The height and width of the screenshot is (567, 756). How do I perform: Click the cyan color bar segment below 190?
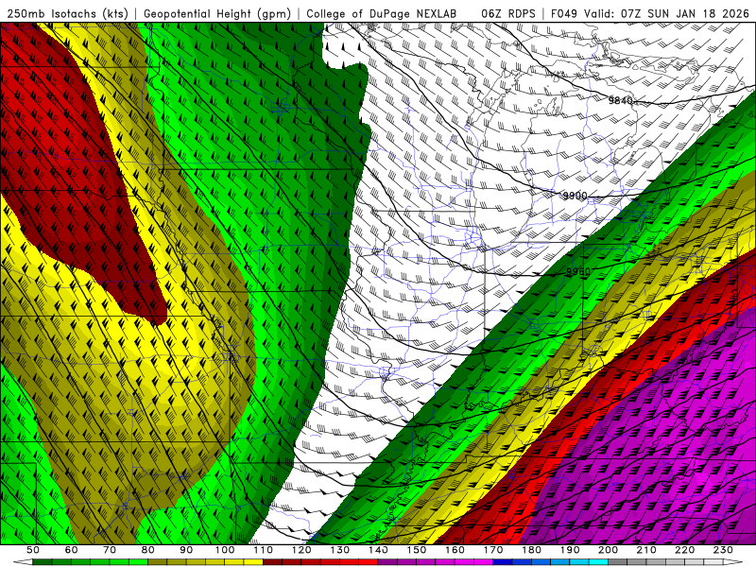(579, 562)
